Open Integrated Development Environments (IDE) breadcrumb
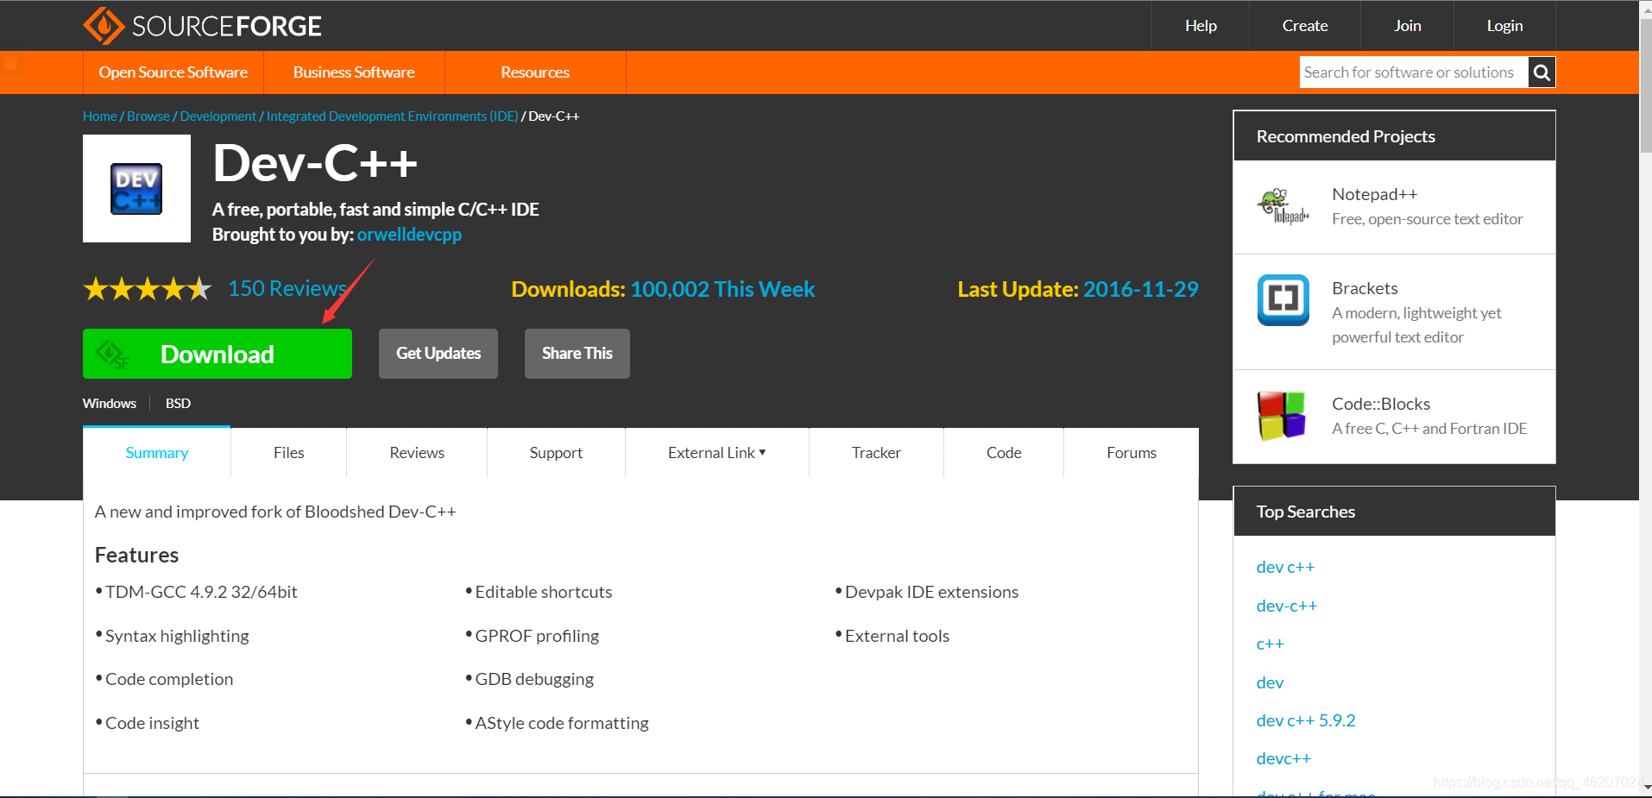1652x798 pixels. [393, 116]
